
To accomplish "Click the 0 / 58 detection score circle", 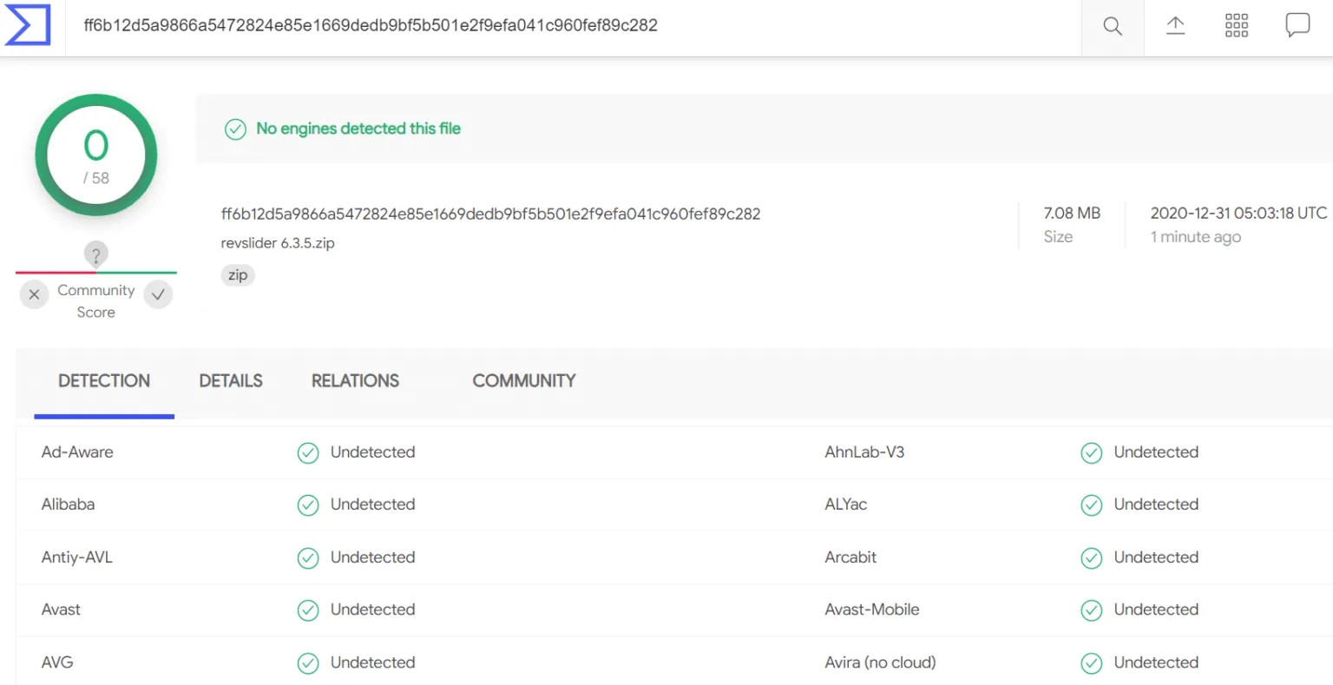I will (96, 155).
